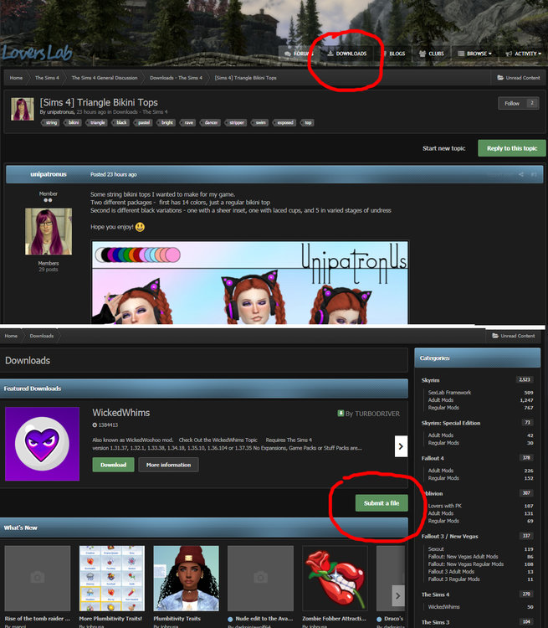Reply to this topic
This screenshot has height=628, width=548.
click(512, 148)
